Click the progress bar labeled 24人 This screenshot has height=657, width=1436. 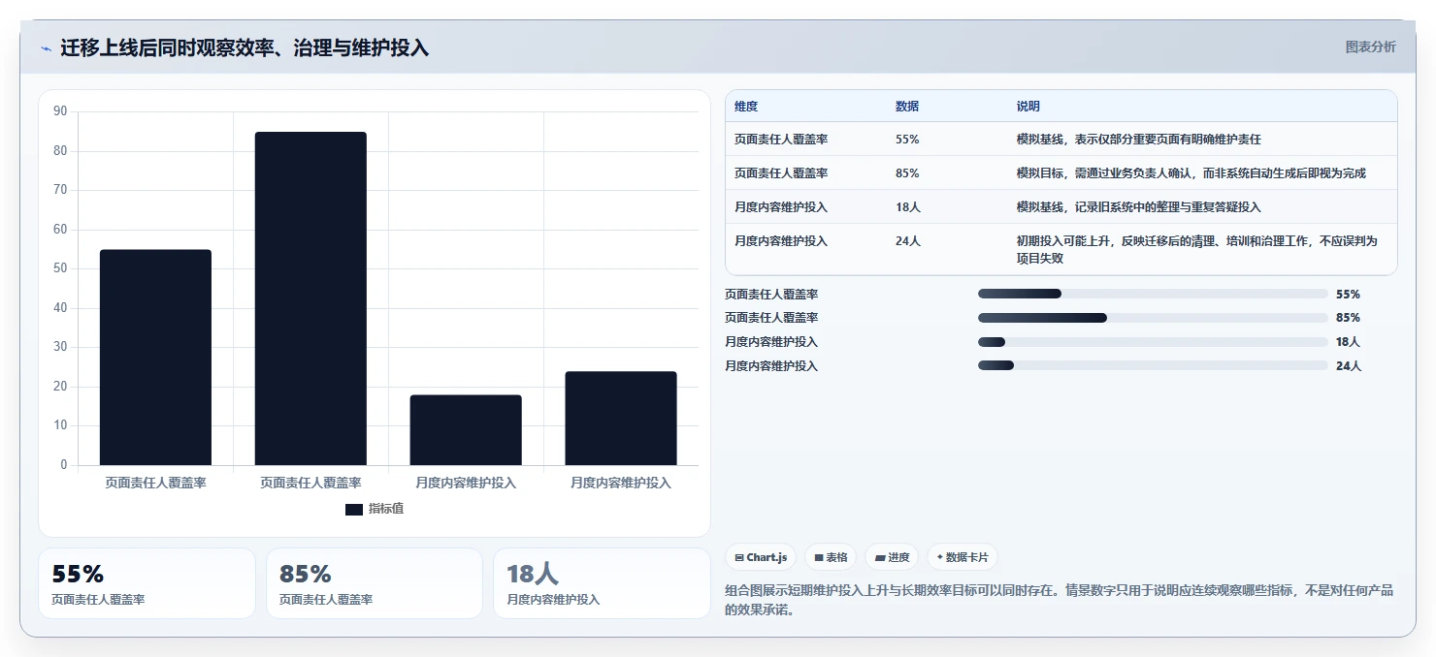coord(1153,365)
